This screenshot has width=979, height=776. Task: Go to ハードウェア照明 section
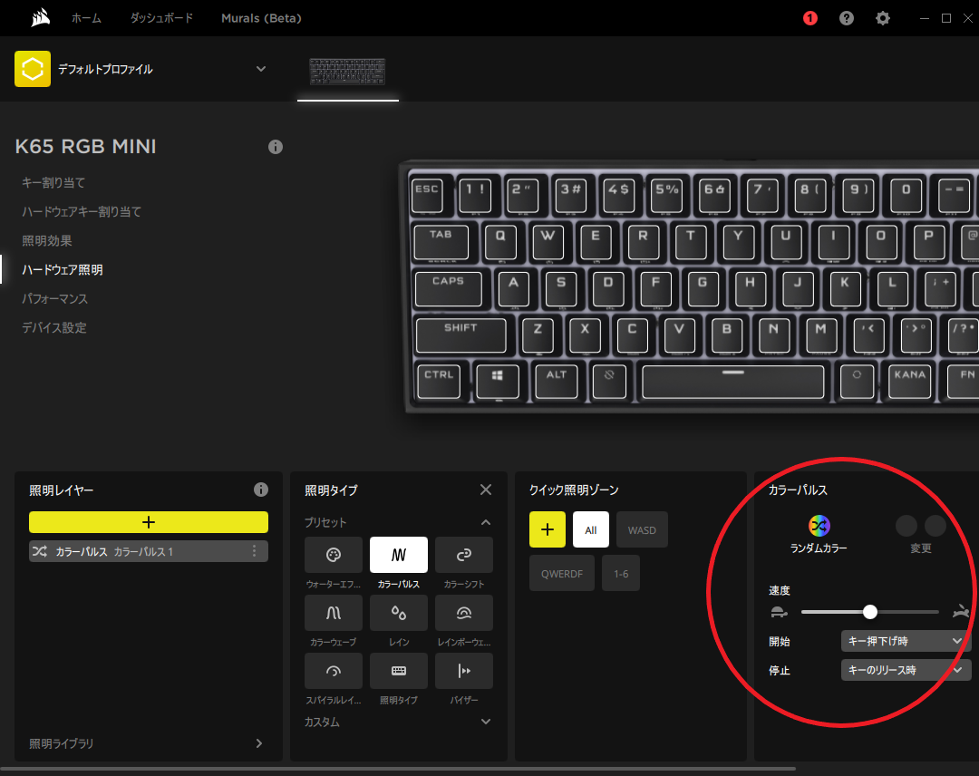tap(63, 269)
